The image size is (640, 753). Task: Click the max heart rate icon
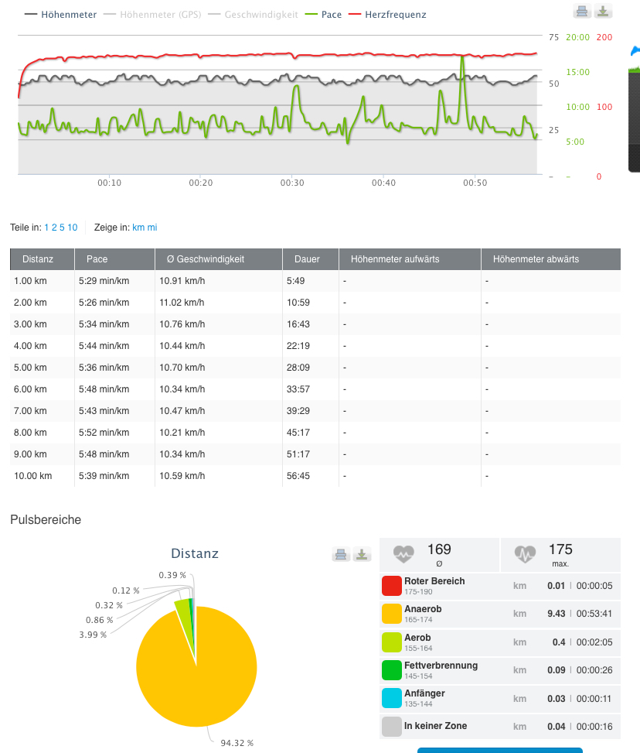pyautogui.click(x=525, y=554)
